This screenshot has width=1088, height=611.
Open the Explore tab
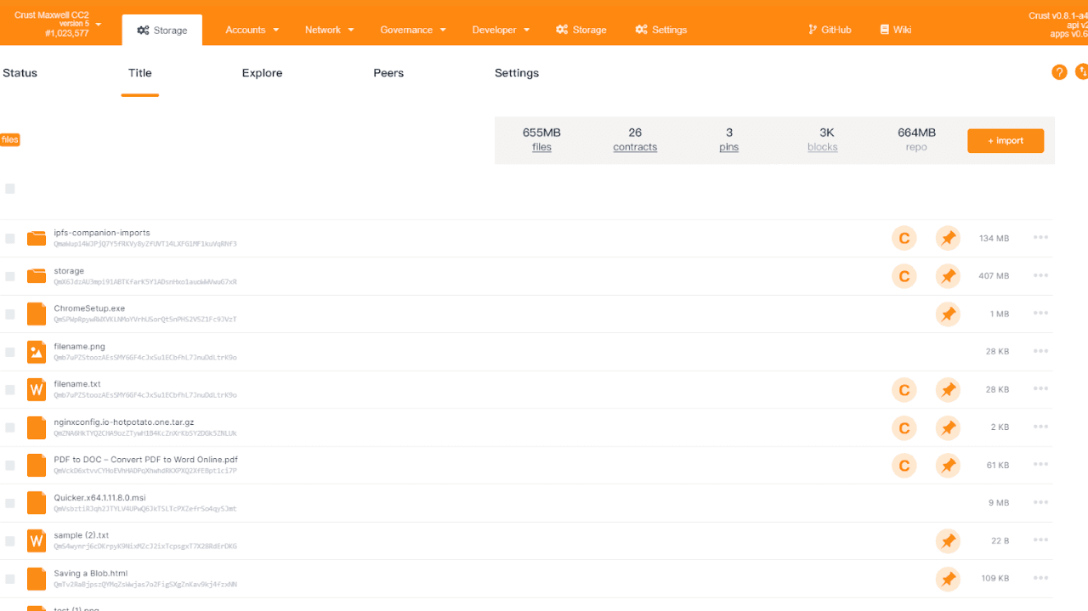(262, 72)
